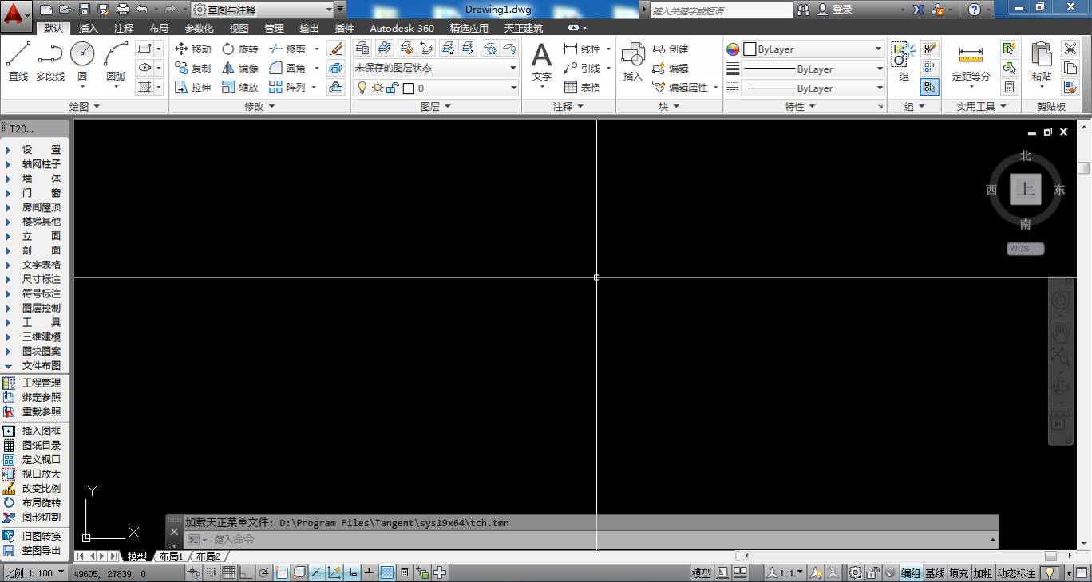
Task: Open the 比例 1:100 scale dropdown
Action: pyautogui.click(x=34, y=573)
